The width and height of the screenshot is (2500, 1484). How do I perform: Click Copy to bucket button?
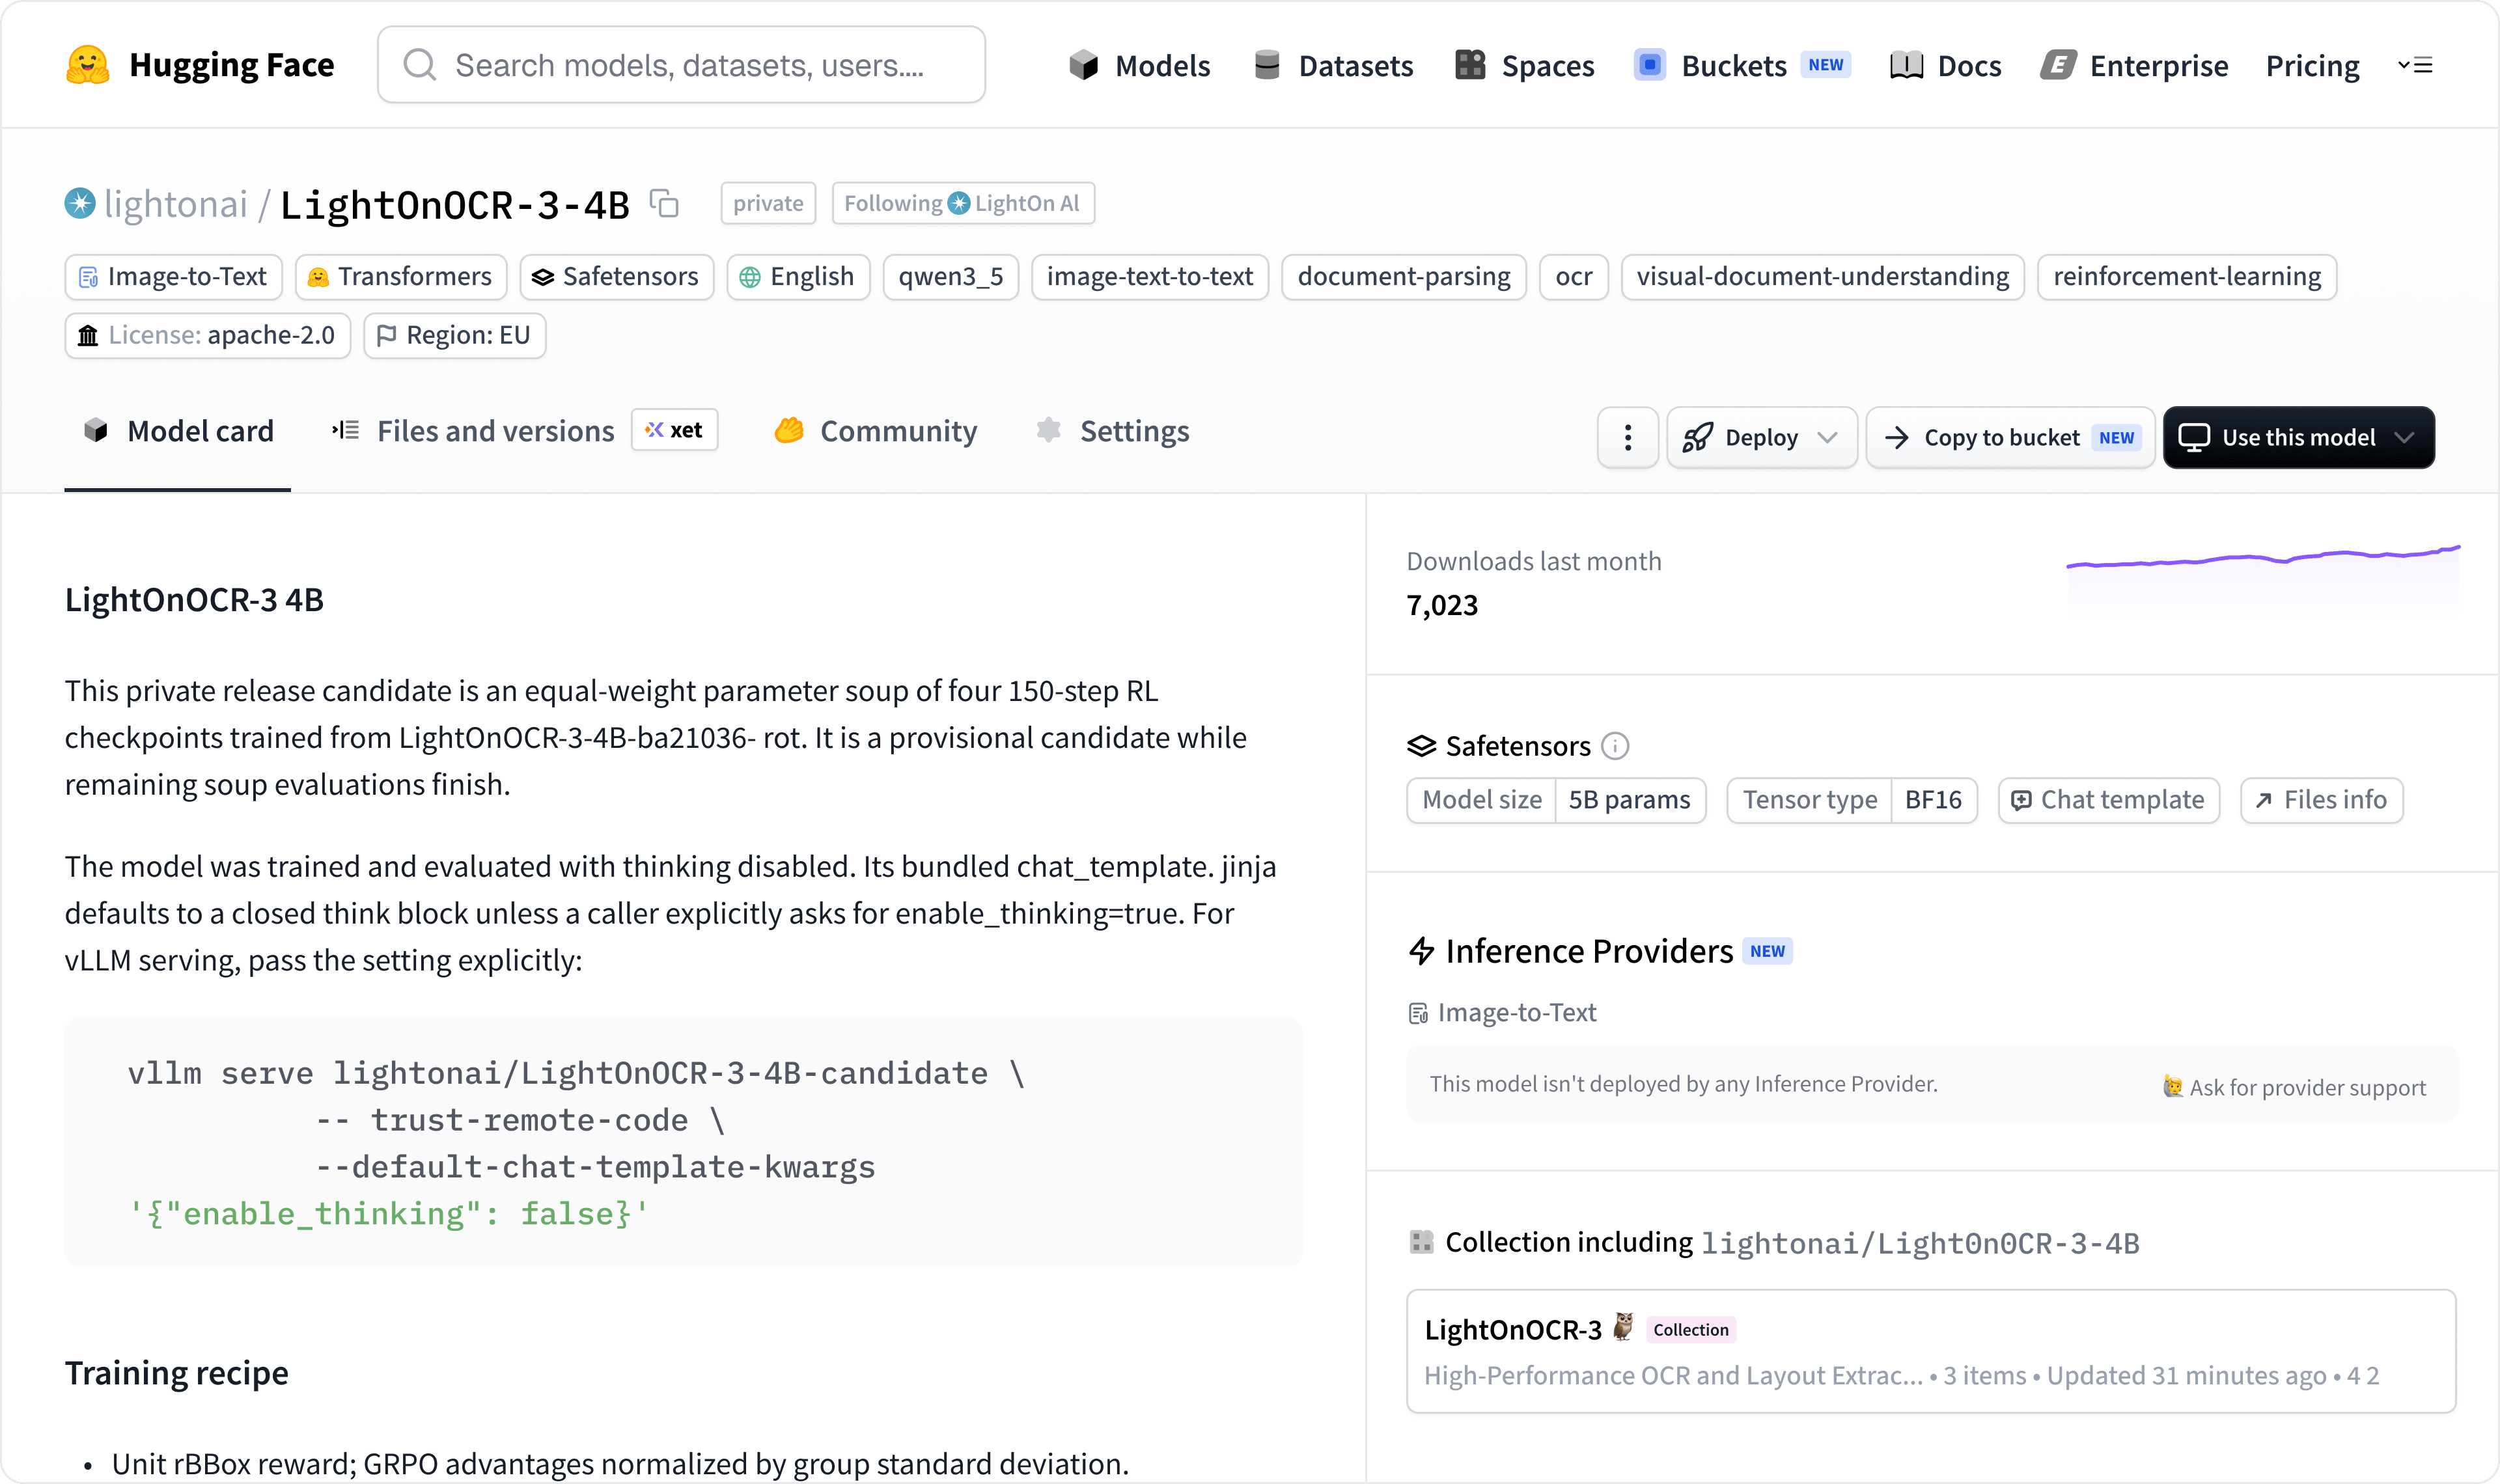[x=2010, y=437]
